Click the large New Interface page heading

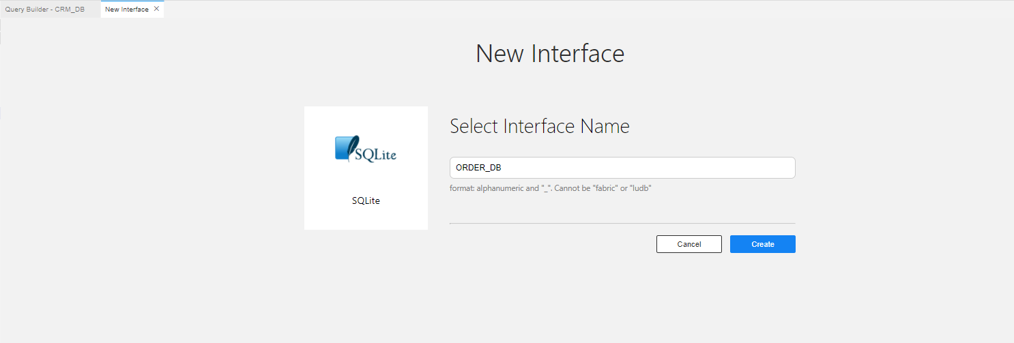click(x=549, y=54)
